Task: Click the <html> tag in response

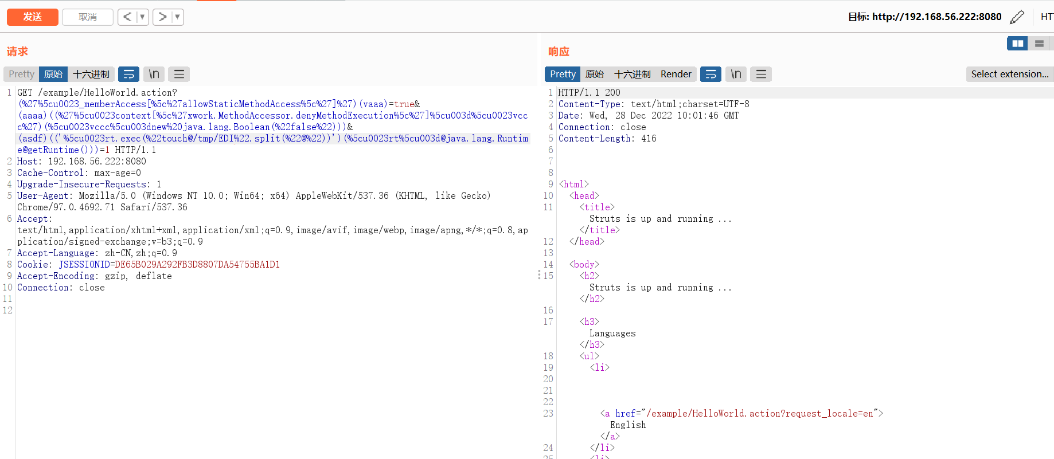Action: click(574, 184)
